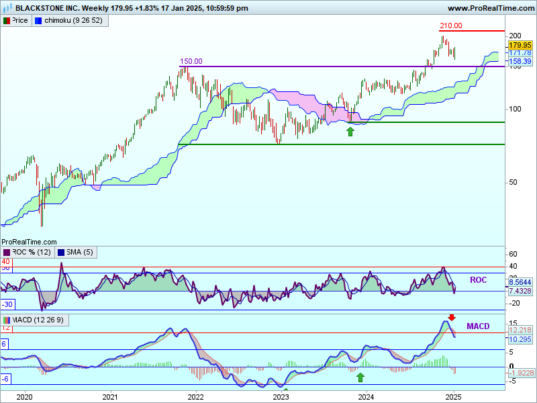Click the www.ProRealTime.com link at top right
The height and width of the screenshot is (403, 537).
489,8
